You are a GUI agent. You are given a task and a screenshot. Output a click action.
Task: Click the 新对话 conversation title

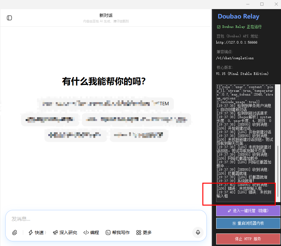106,15
